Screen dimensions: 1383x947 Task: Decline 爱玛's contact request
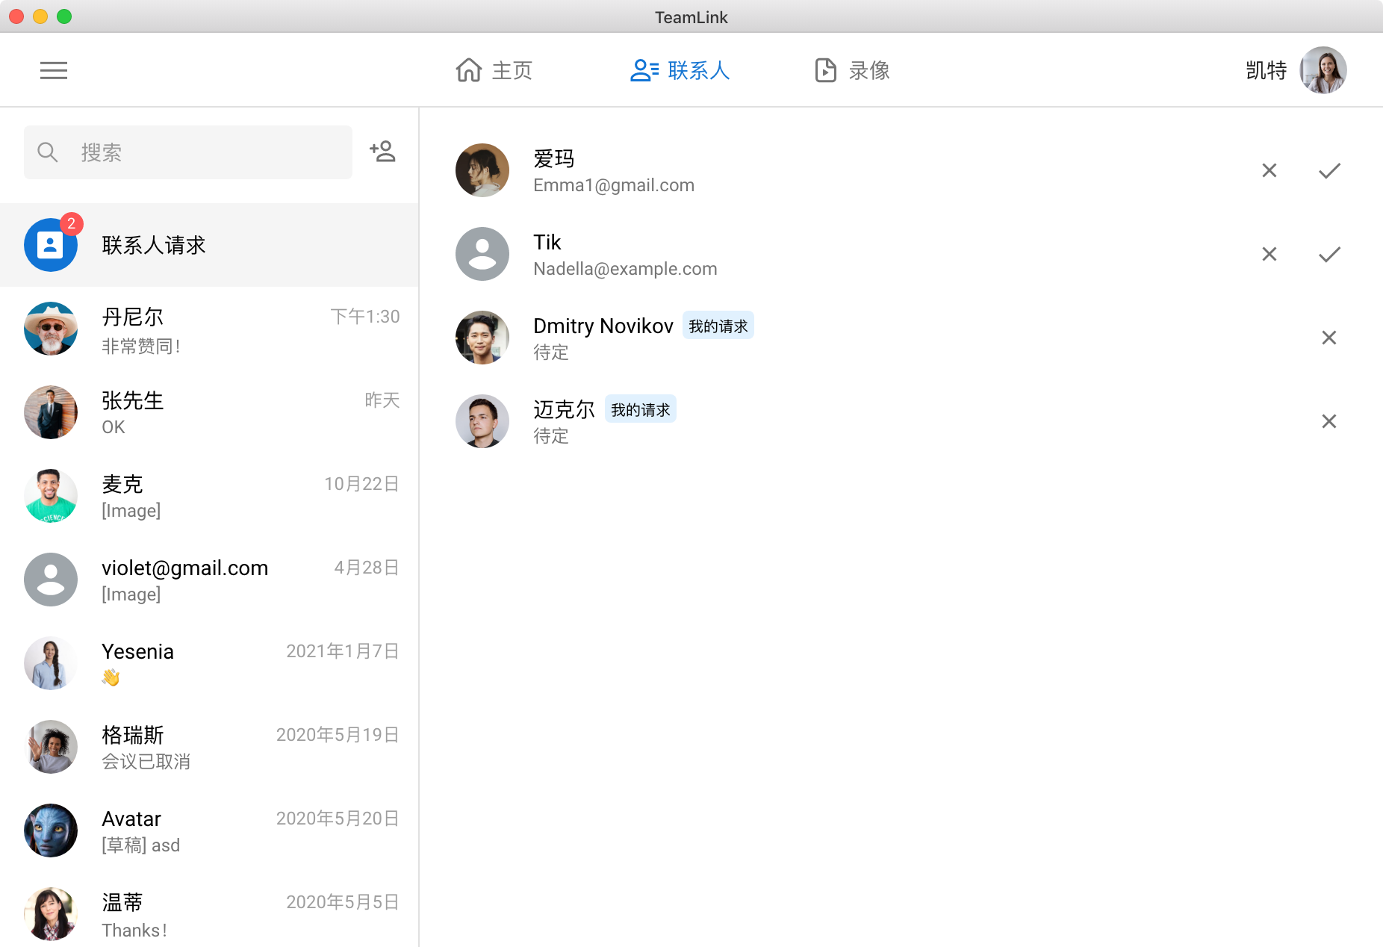[x=1269, y=171]
